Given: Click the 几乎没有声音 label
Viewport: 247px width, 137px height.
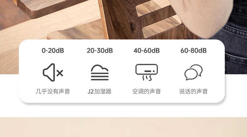Looking at the screenshot, I should pyautogui.click(x=53, y=91).
